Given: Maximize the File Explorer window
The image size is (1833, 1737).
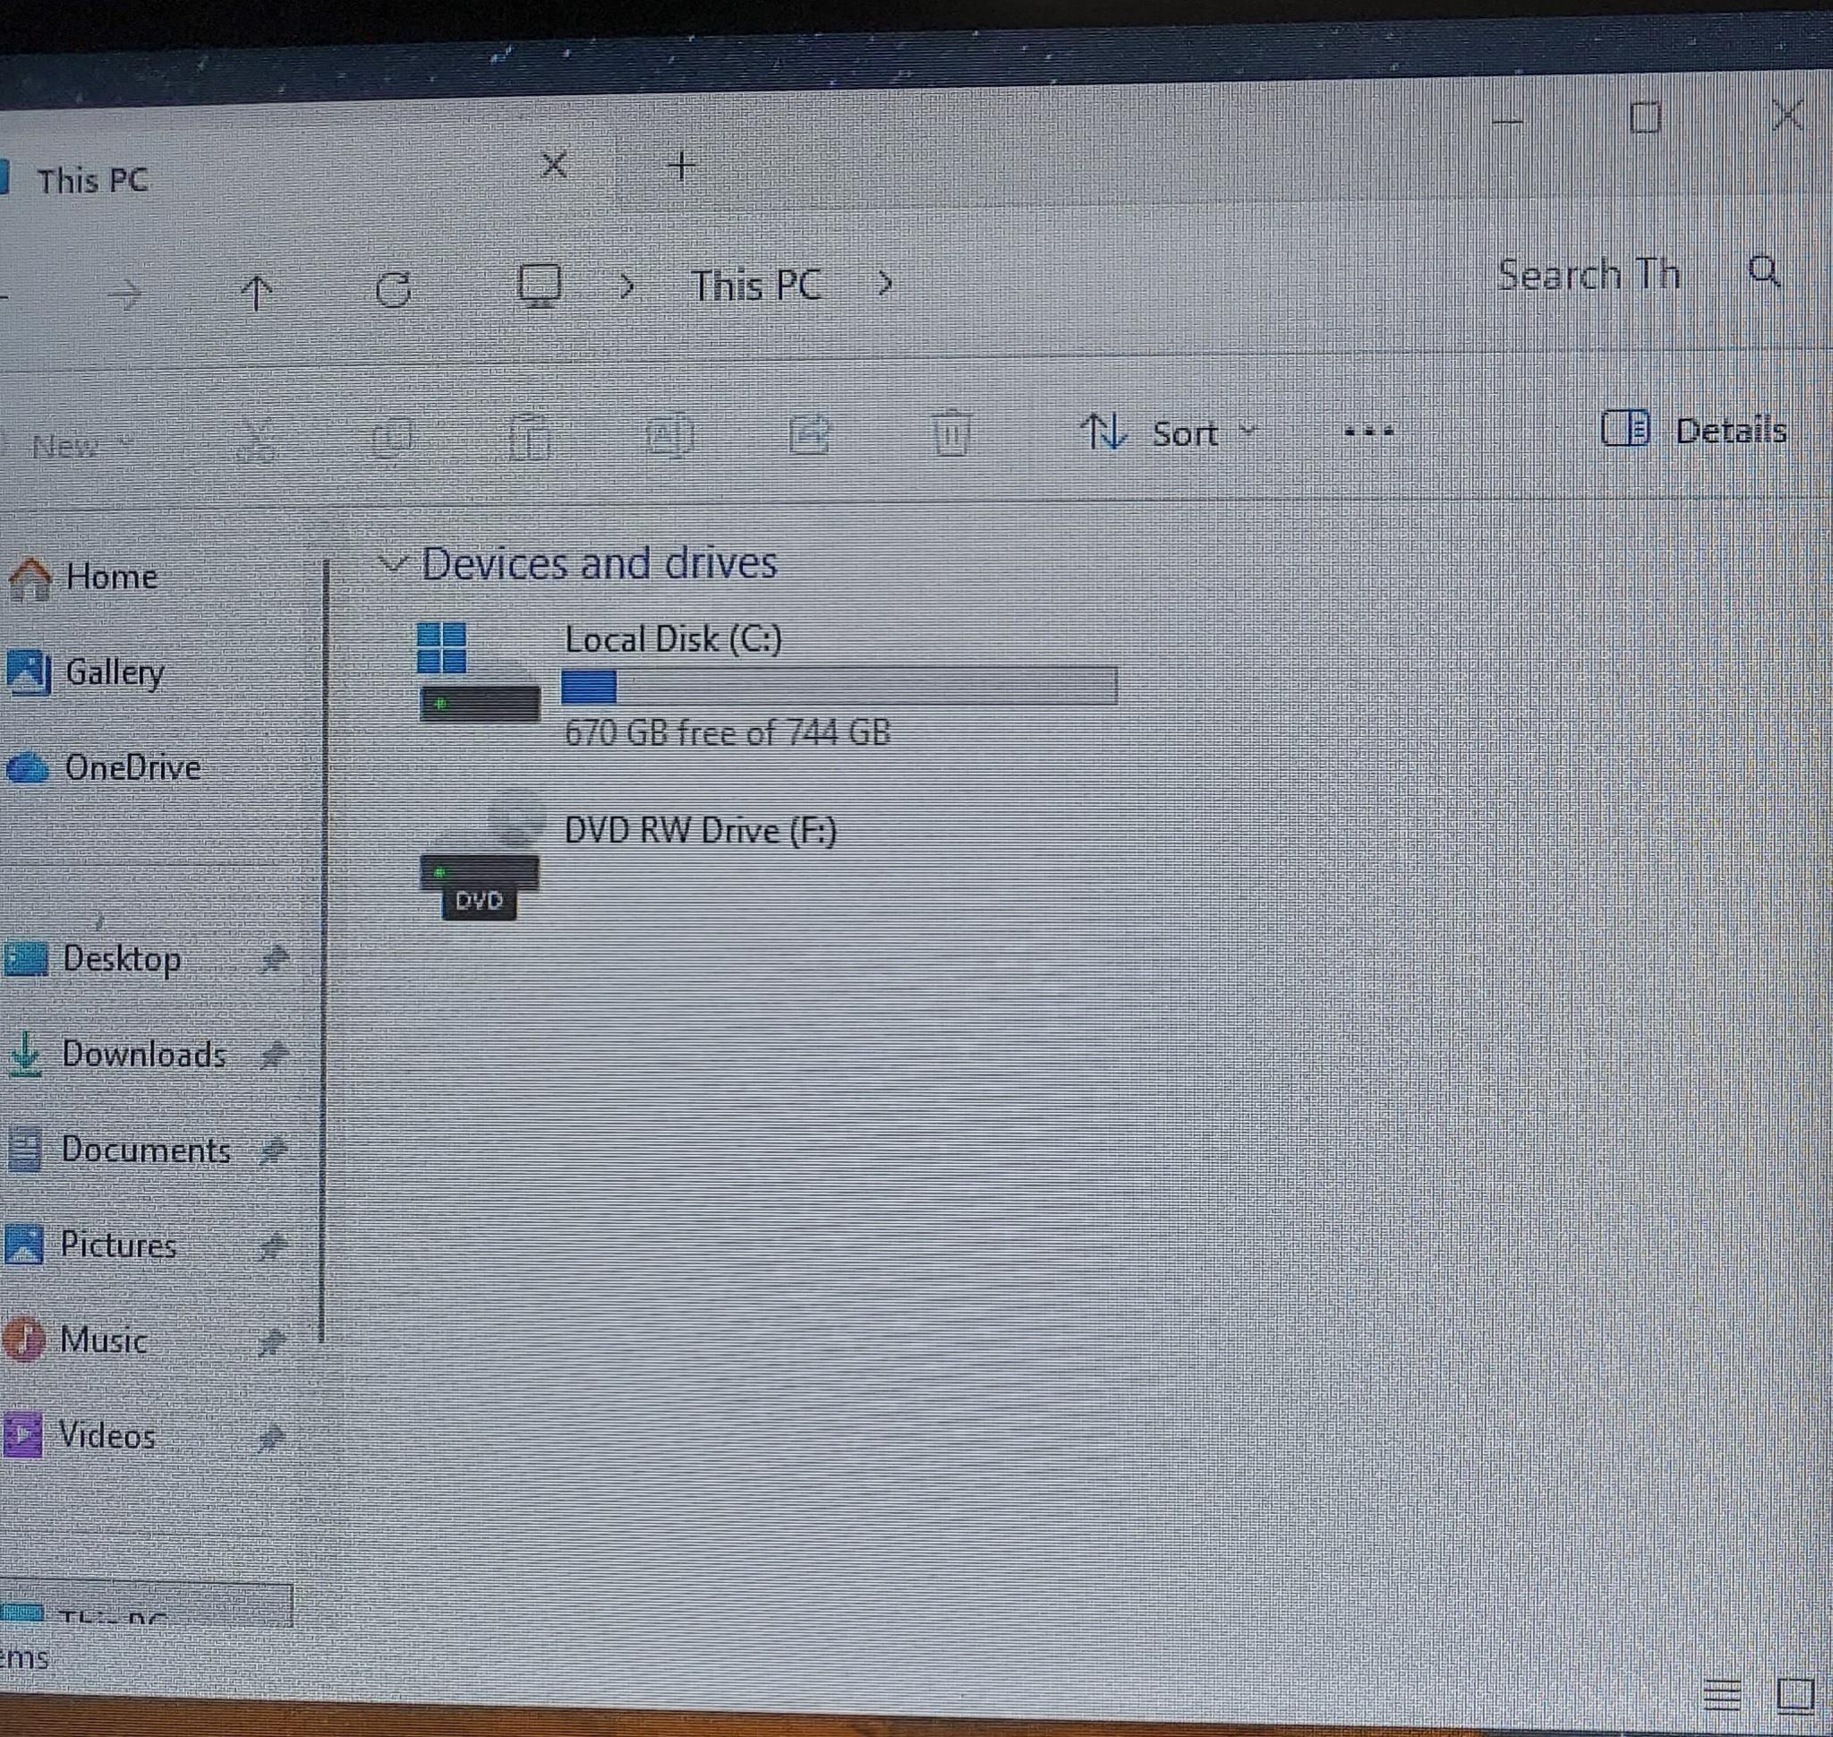Looking at the screenshot, I should click(x=1644, y=118).
